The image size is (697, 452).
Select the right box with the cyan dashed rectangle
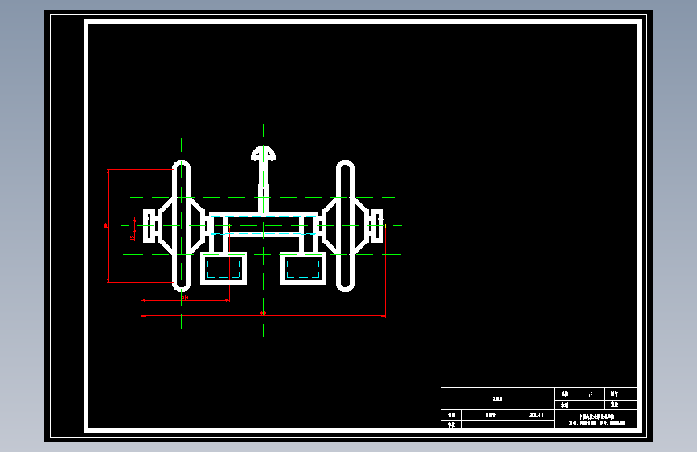pos(303,269)
